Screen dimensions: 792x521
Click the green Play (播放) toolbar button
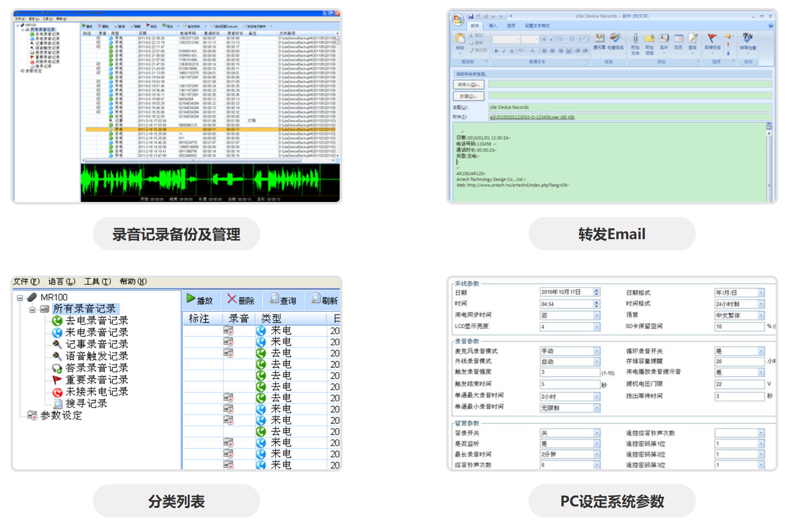[200, 299]
